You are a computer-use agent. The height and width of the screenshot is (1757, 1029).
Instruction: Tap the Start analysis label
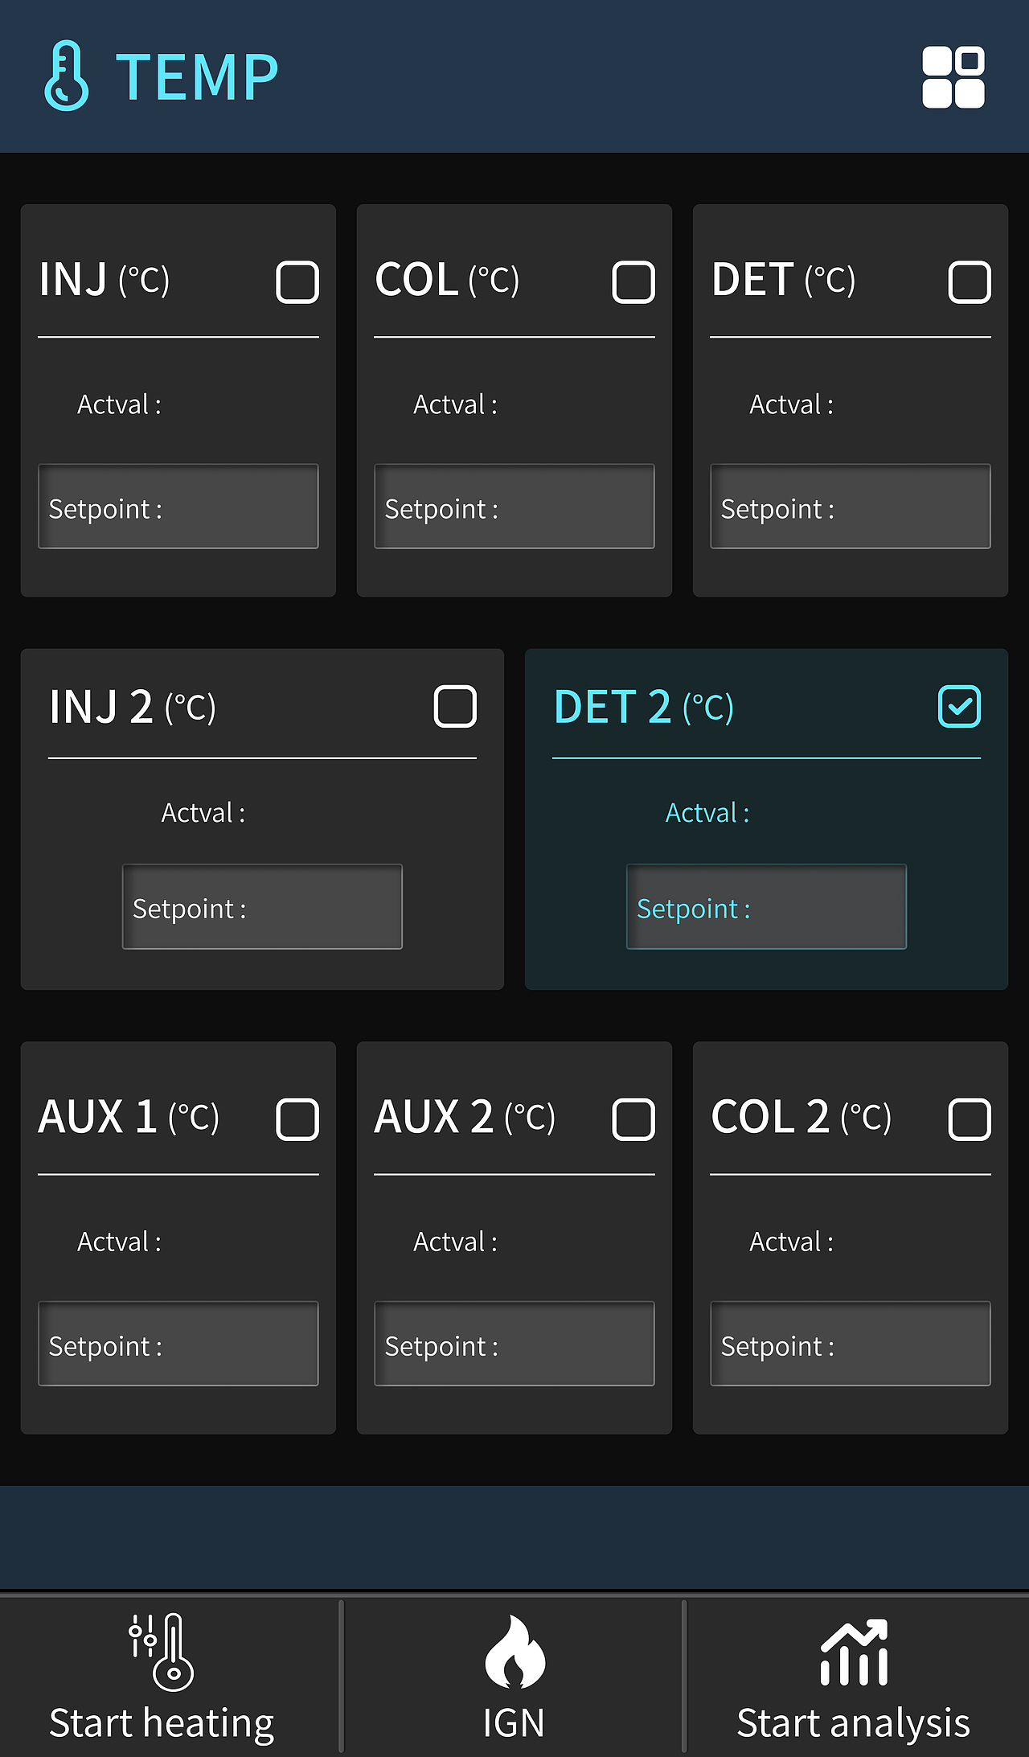[854, 1723]
